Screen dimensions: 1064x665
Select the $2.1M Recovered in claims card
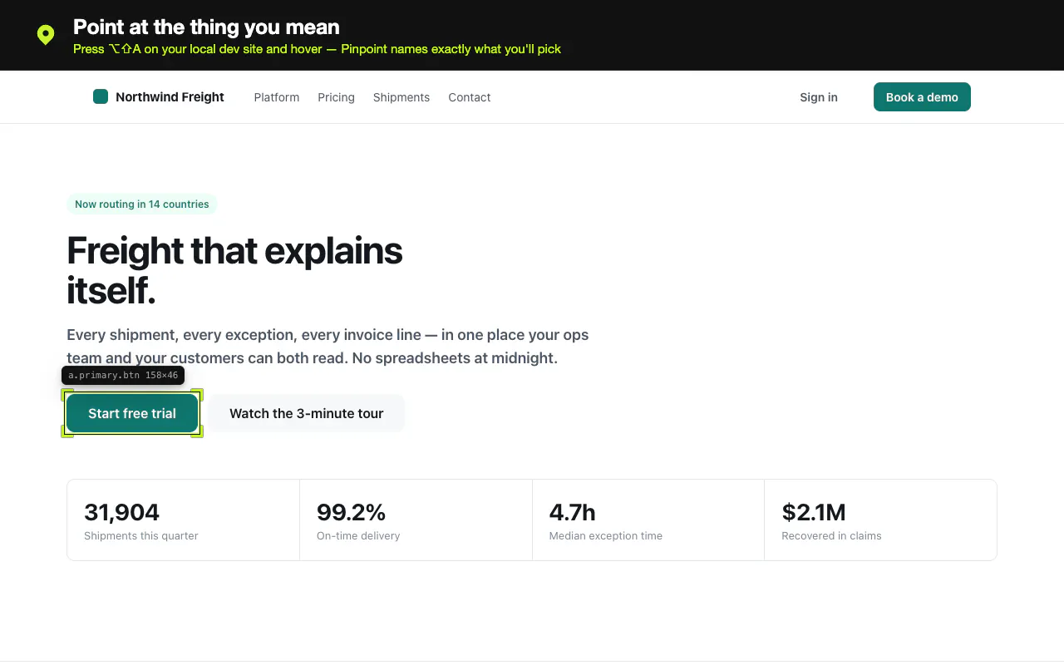point(880,520)
